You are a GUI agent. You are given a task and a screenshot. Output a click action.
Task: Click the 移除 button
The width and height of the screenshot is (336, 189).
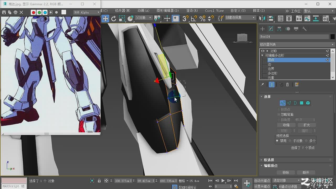pyautogui.click(x=286, y=172)
